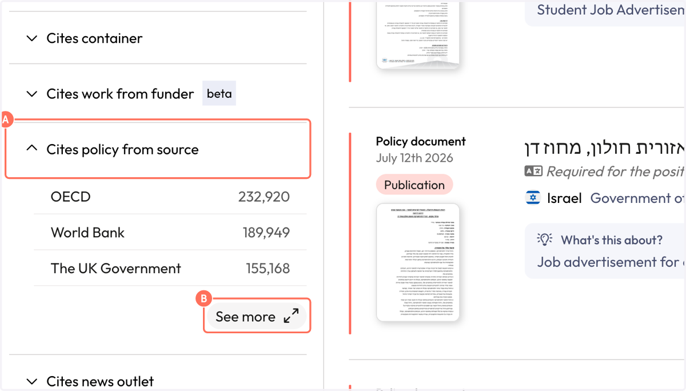The image size is (686, 391).
Task: Open the Hebrew policy document title
Action: pos(605,148)
